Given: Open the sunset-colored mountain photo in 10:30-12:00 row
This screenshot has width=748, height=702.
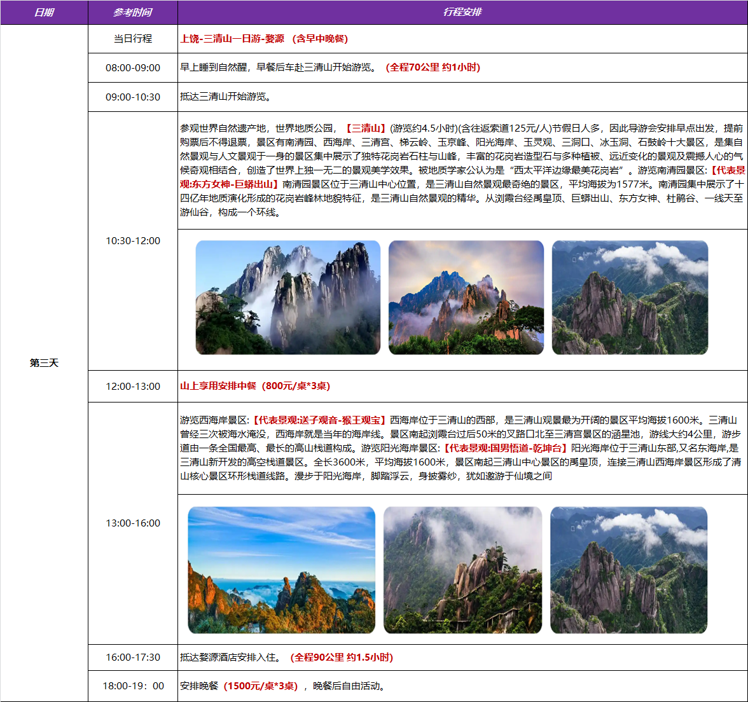Looking at the screenshot, I should (466, 298).
